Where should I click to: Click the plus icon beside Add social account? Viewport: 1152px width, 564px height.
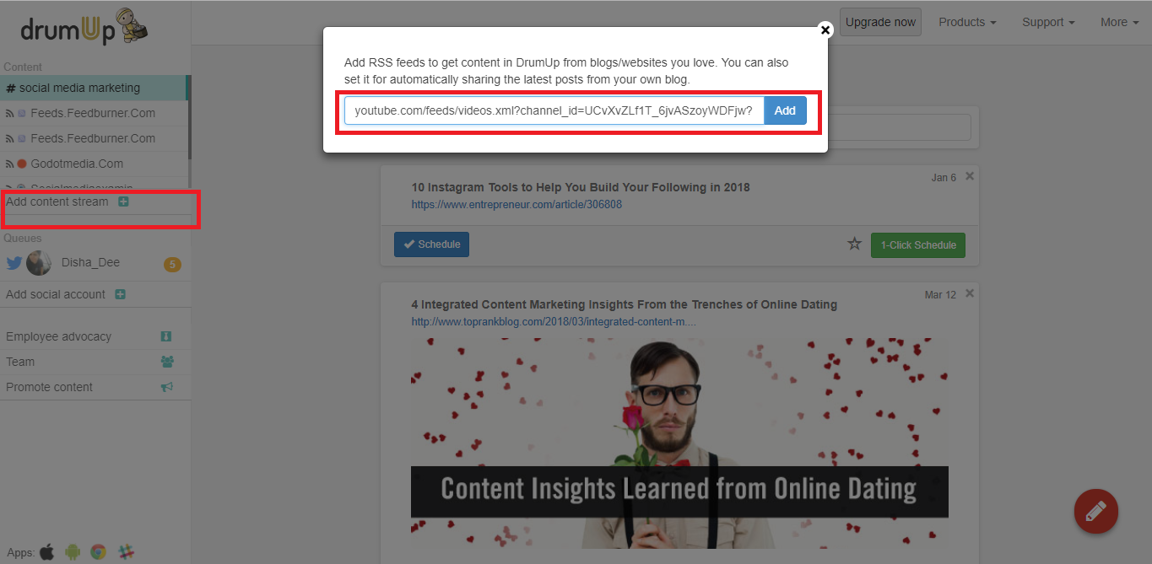(120, 294)
